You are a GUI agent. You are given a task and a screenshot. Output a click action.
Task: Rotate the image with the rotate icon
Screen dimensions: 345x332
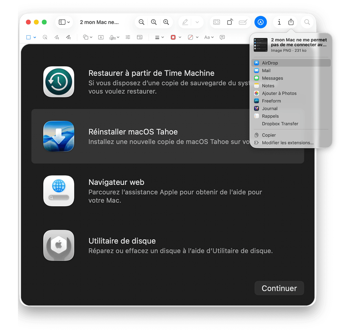coord(230,22)
